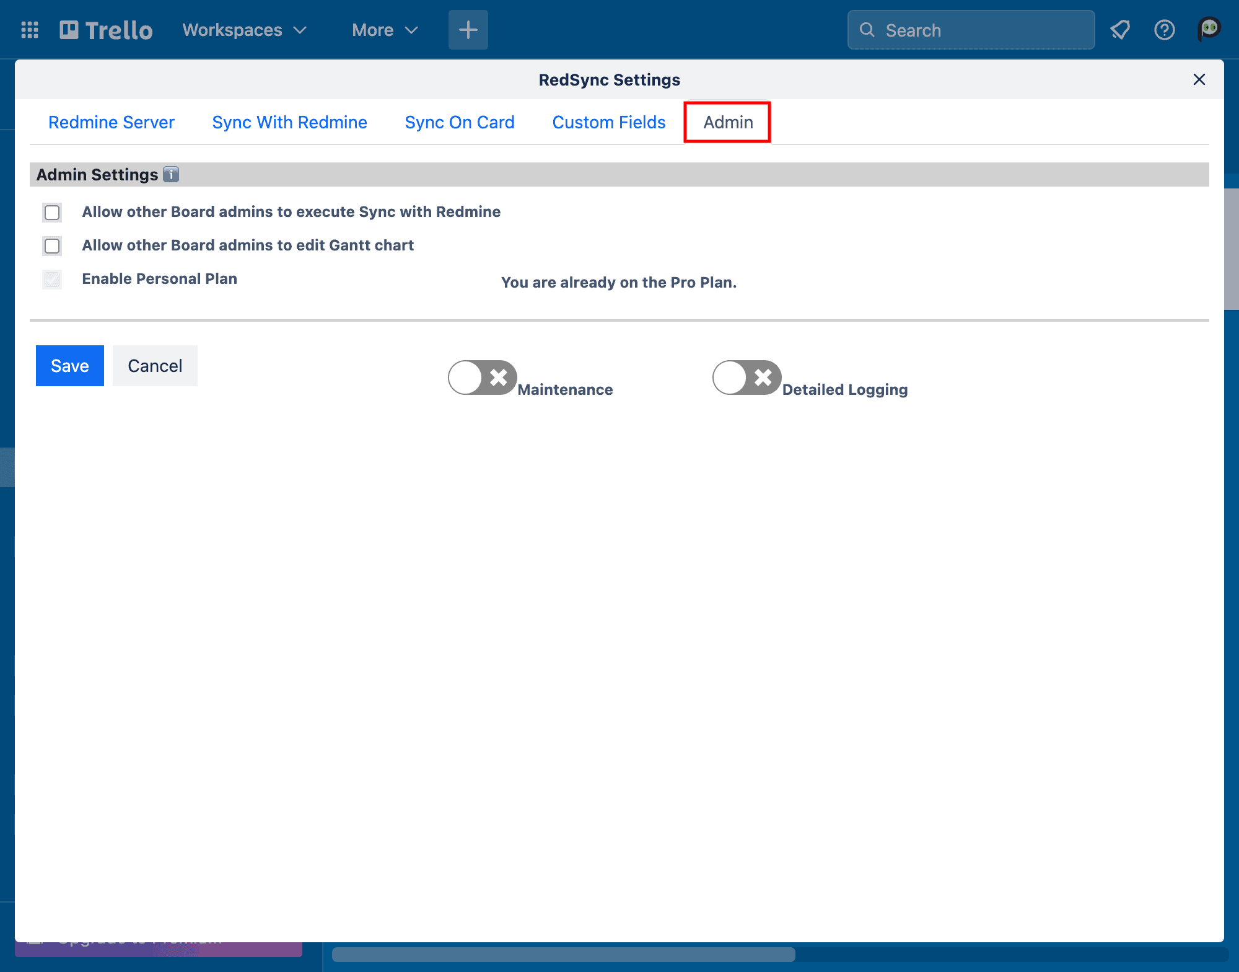The height and width of the screenshot is (972, 1239).
Task: Cancel the settings changes
Action: (x=154, y=366)
